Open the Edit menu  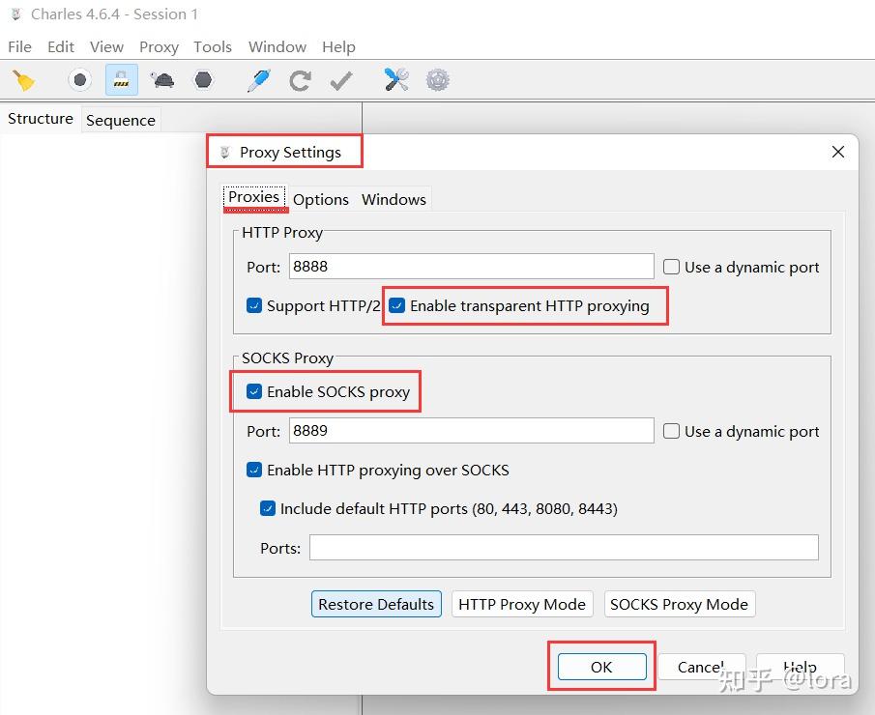(x=60, y=46)
